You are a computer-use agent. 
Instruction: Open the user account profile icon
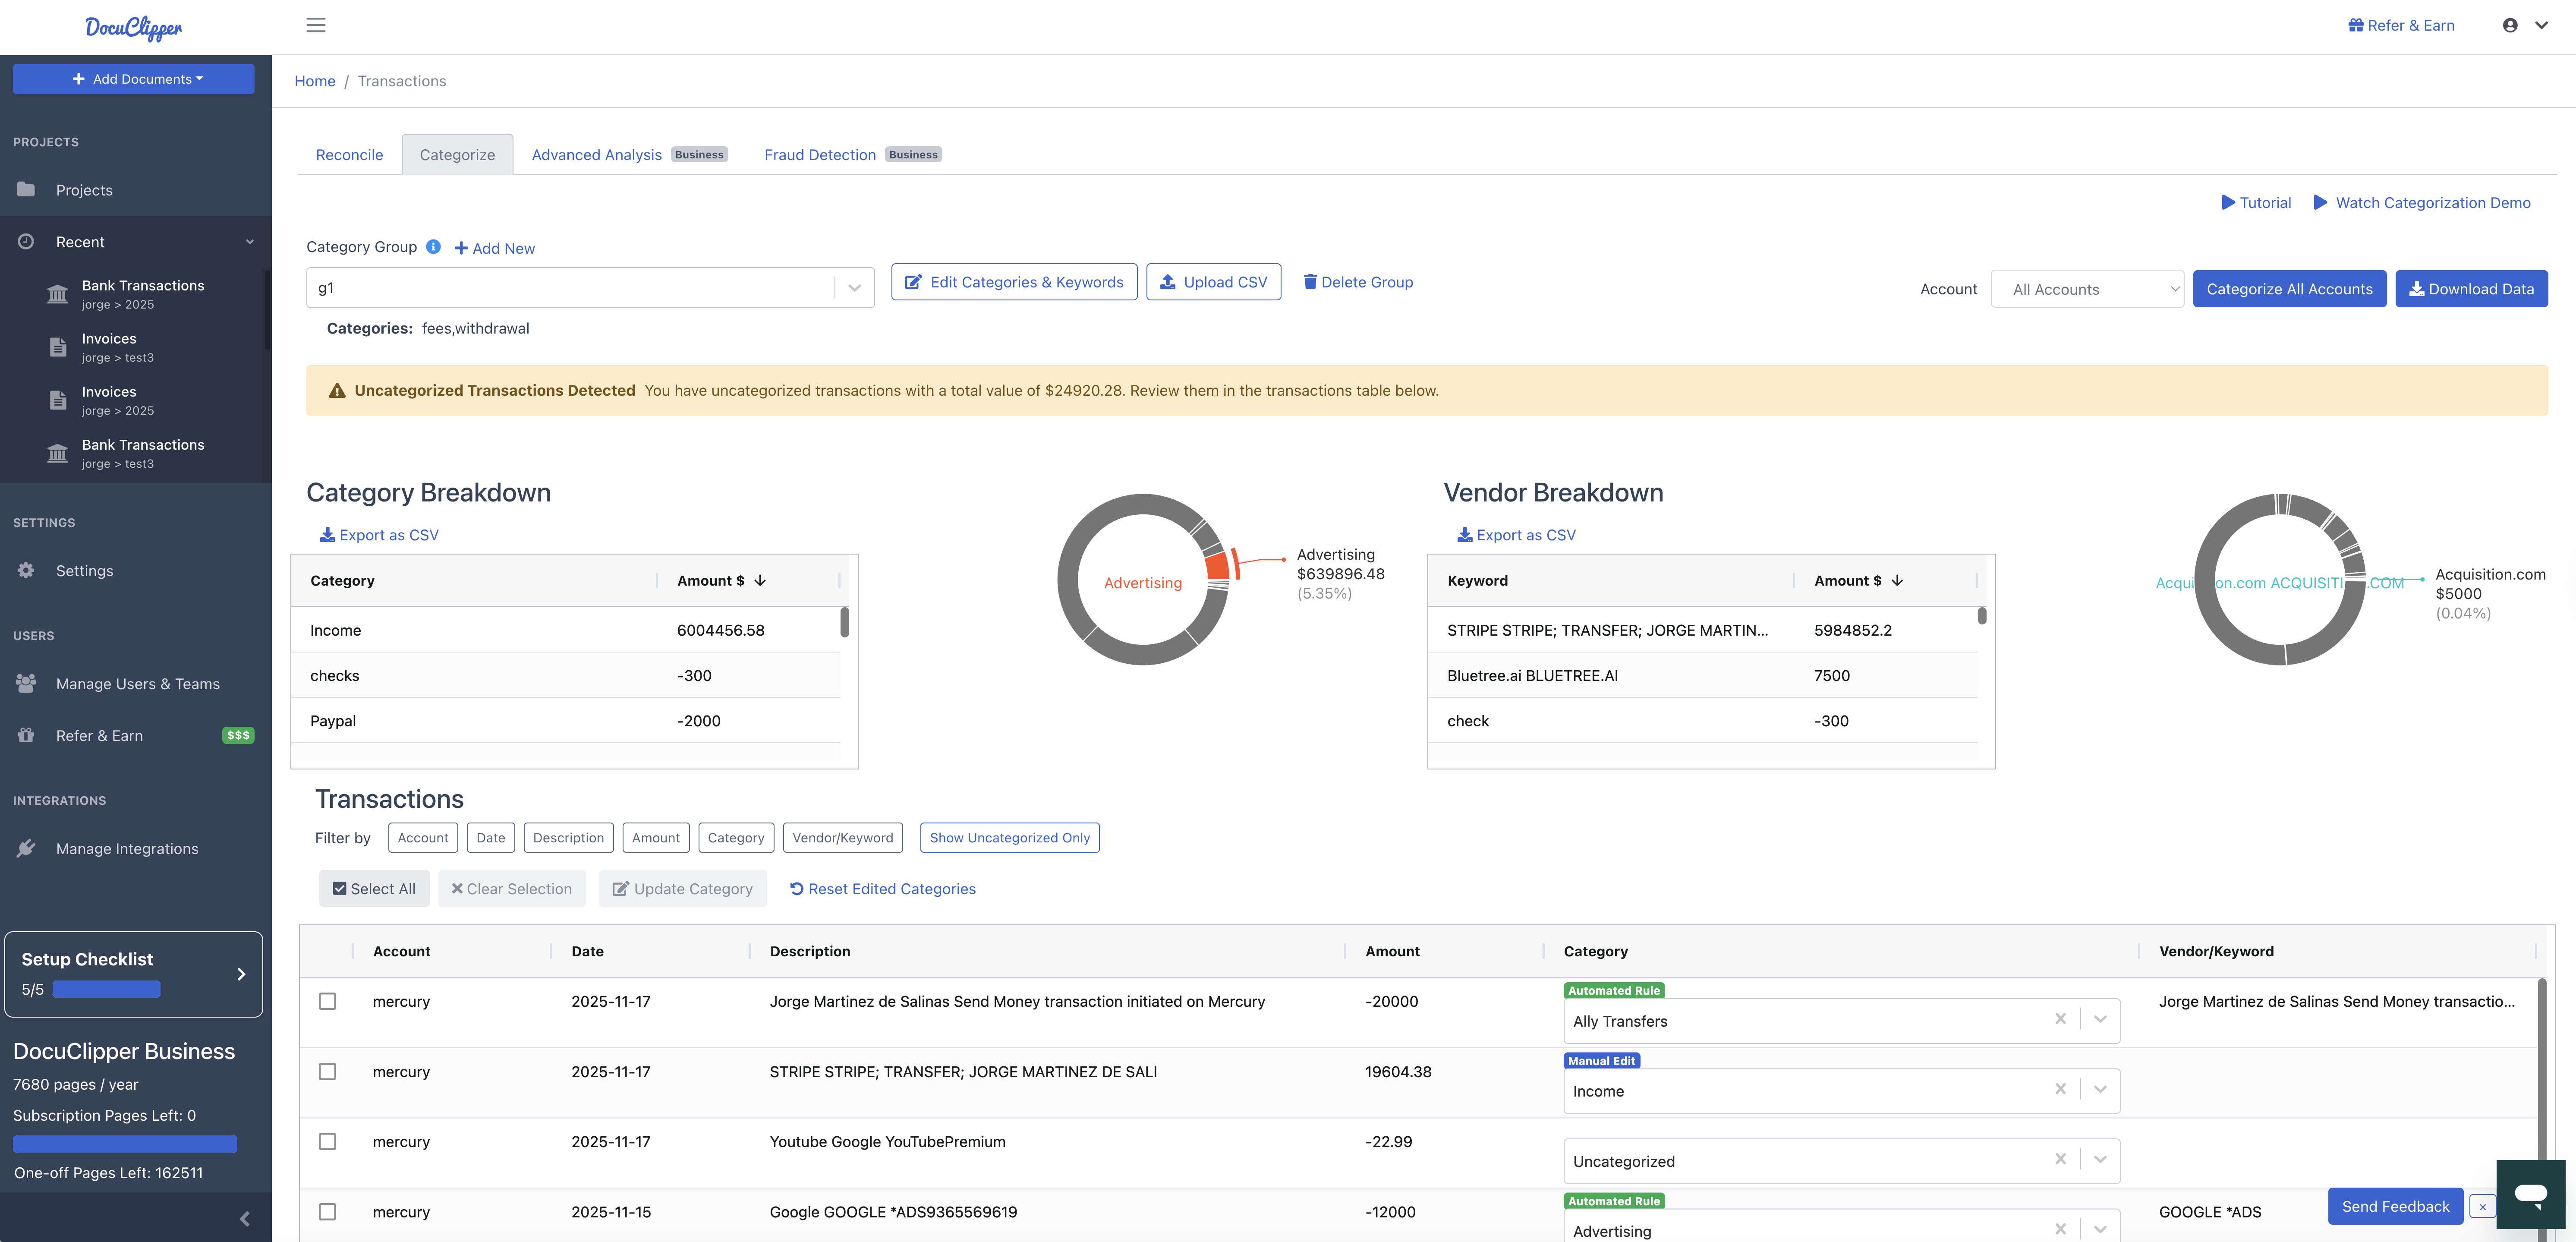coord(2510,25)
